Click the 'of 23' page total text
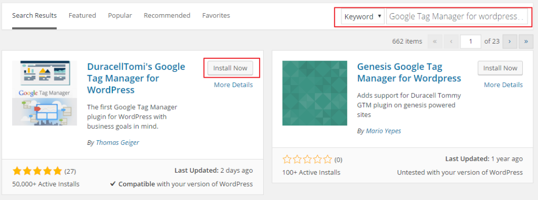Screen dimensions: 538x200 [492, 41]
